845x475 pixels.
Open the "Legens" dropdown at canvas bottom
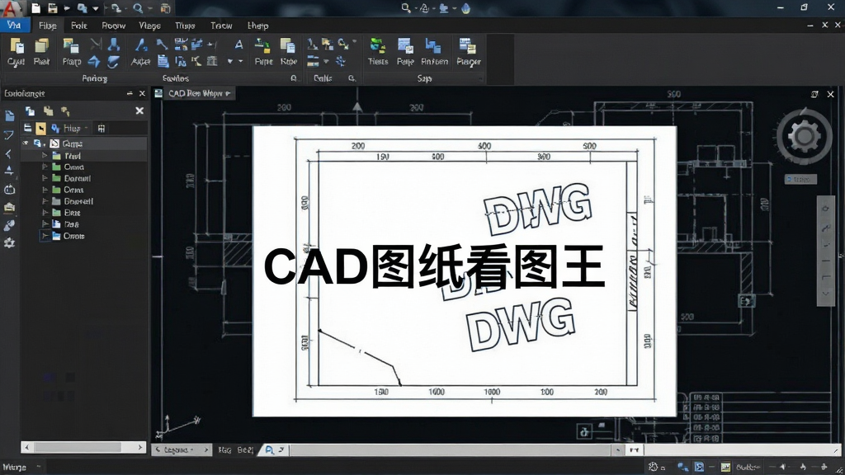tap(181, 449)
